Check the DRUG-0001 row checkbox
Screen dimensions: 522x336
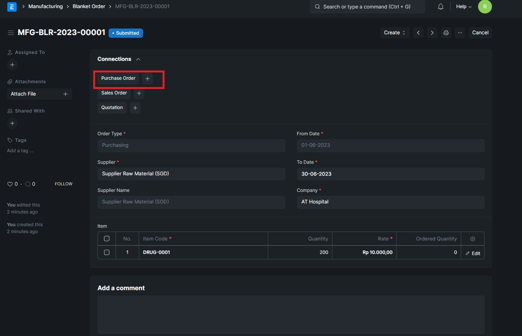tap(106, 252)
